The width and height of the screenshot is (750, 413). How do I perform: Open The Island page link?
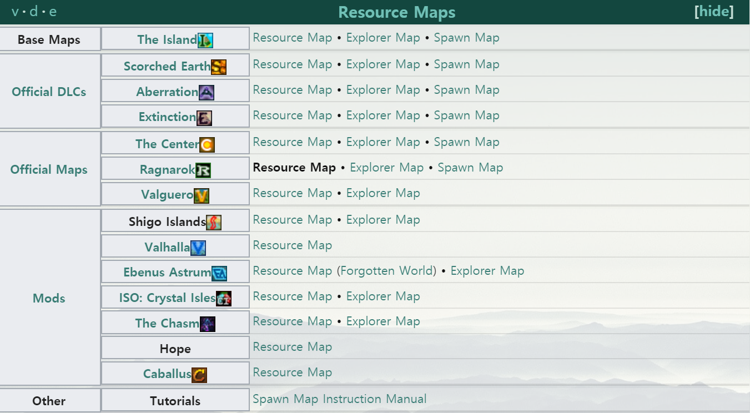(x=167, y=39)
